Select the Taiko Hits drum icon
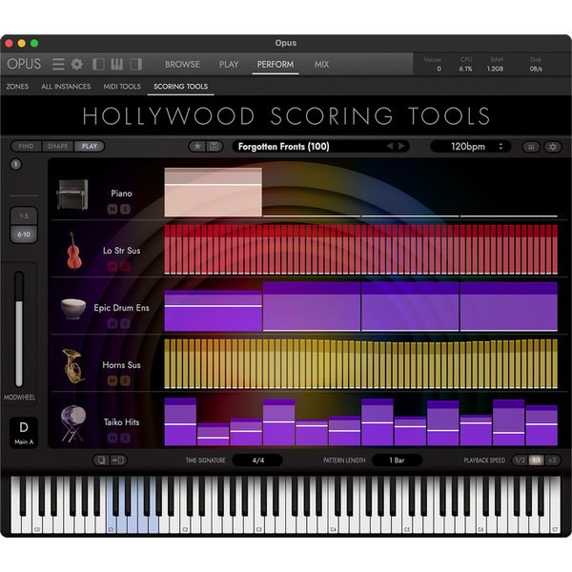 click(x=73, y=423)
